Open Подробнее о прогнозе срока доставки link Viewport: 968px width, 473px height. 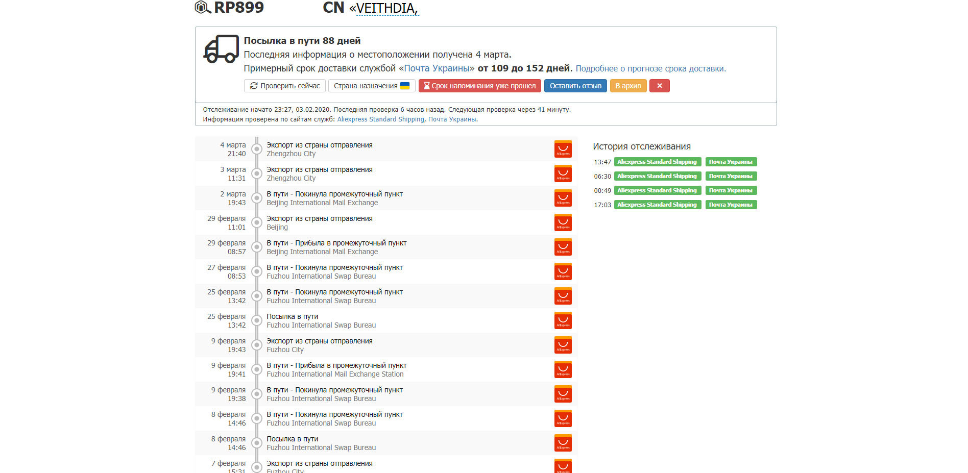pos(650,68)
